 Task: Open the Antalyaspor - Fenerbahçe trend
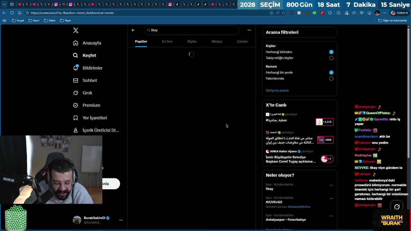[x=286, y=220]
